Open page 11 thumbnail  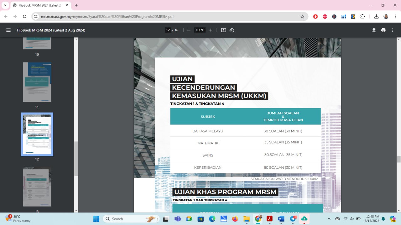tap(37, 82)
